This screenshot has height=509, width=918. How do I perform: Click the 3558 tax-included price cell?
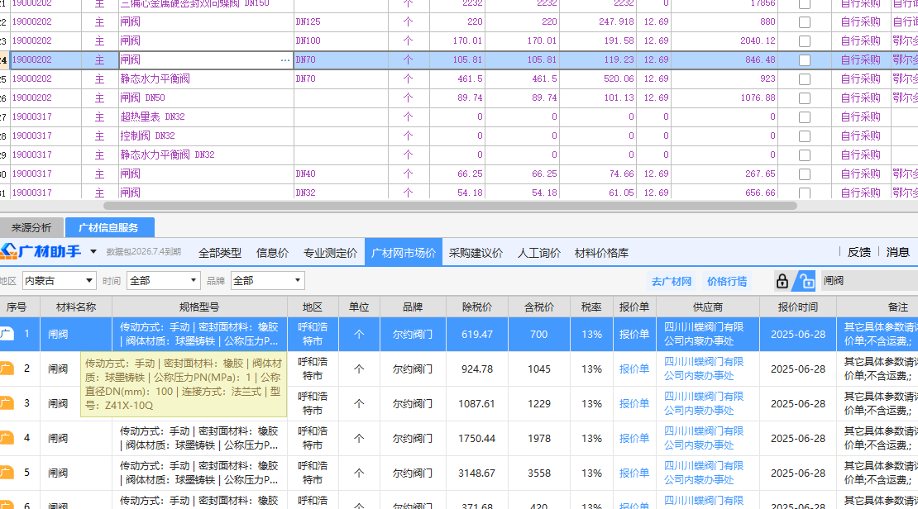pos(538,473)
